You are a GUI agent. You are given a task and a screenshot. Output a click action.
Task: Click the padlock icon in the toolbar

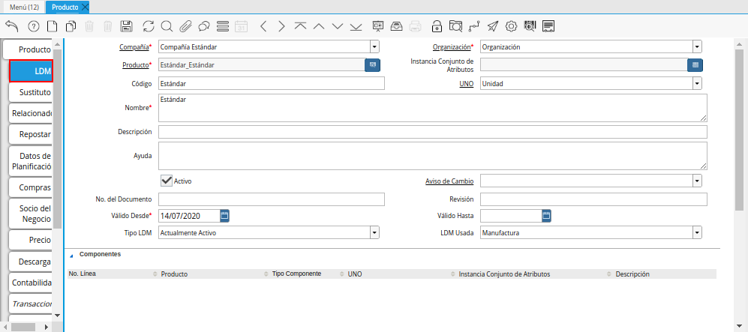(x=437, y=26)
